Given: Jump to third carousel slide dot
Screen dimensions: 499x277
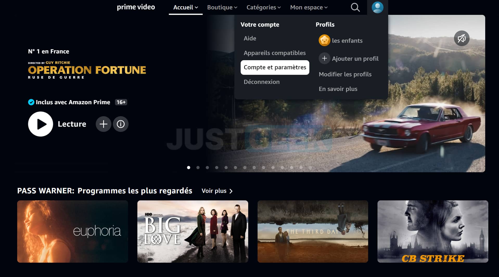Looking at the screenshot, I should coord(207,168).
